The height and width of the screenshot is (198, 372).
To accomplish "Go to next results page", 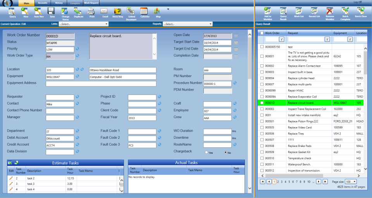I will [319, 182].
